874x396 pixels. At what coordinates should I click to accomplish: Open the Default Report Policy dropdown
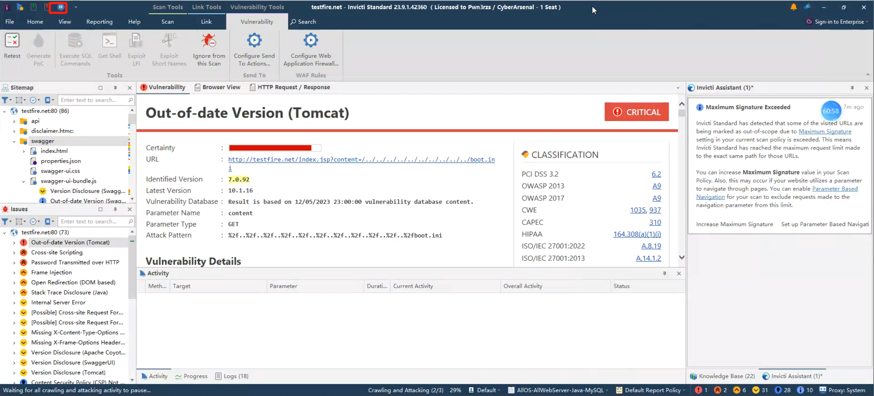651,390
